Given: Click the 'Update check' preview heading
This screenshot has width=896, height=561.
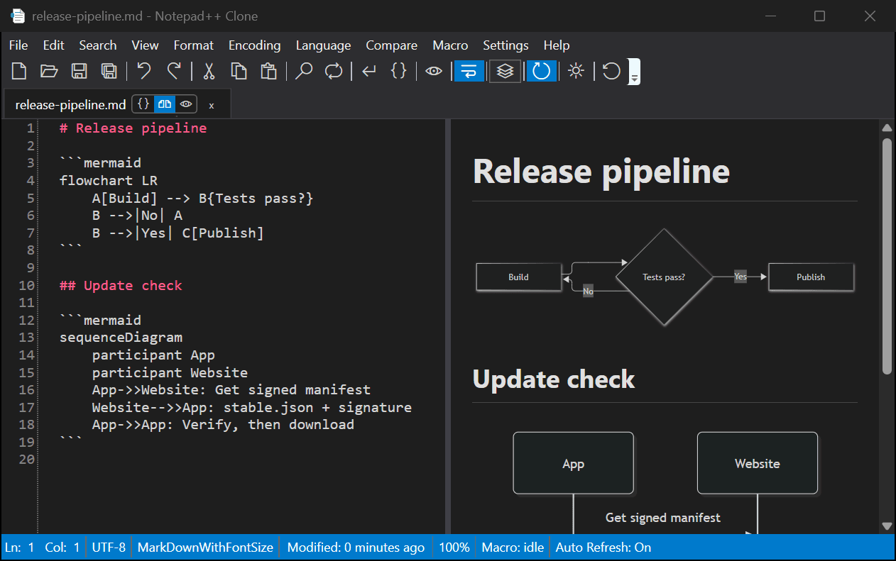Looking at the screenshot, I should (553, 379).
